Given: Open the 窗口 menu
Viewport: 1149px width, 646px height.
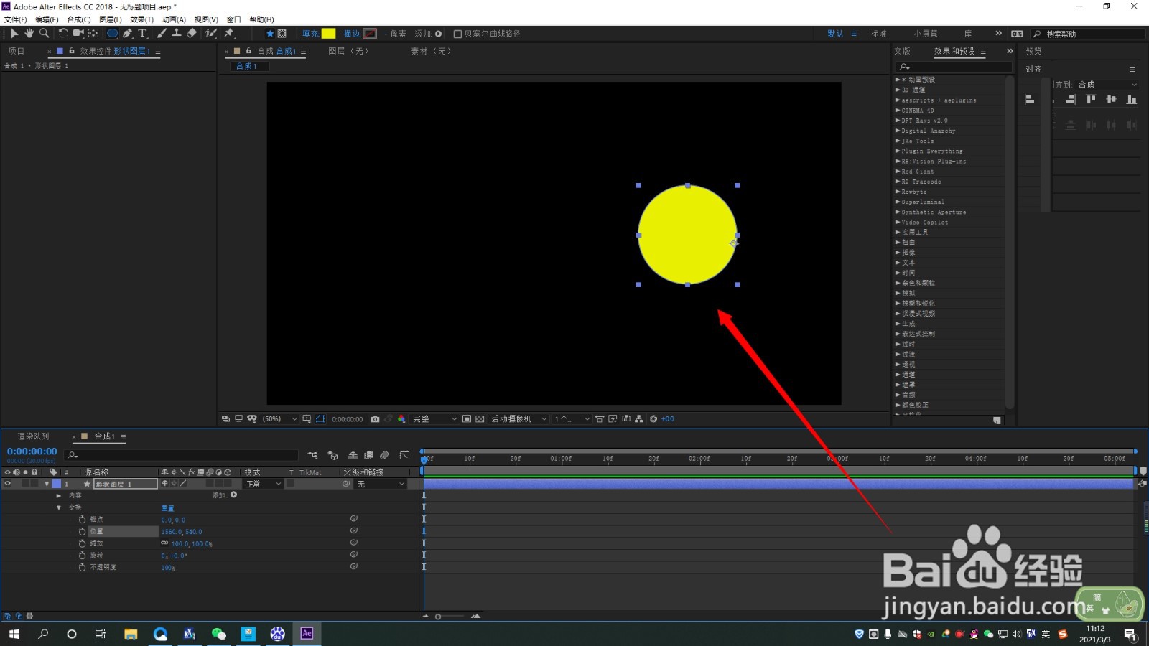Looking at the screenshot, I should coord(234,19).
